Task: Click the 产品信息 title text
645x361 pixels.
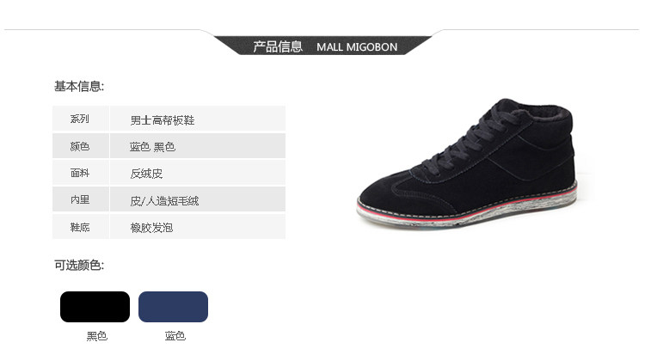Action: pyautogui.click(x=278, y=46)
